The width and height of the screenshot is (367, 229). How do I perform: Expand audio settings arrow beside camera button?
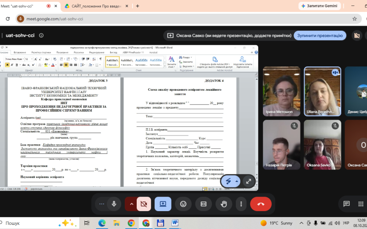point(131,204)
